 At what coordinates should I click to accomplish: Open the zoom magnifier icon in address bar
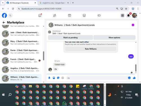[117, 9]
